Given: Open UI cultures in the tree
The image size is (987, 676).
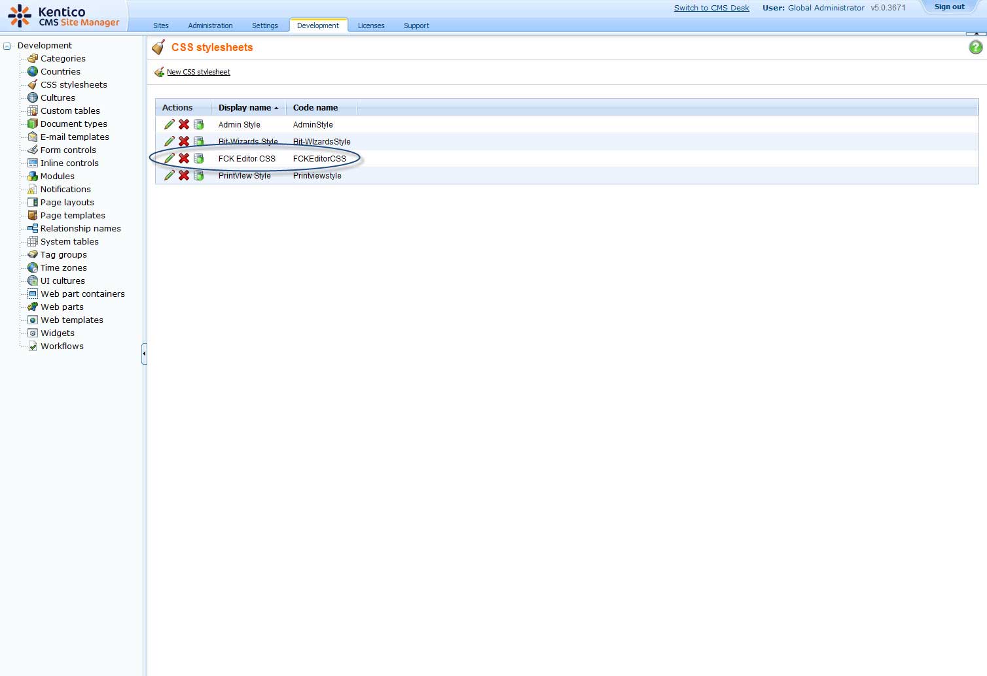Looking at the screenshot, I should [x=63, y=280].
